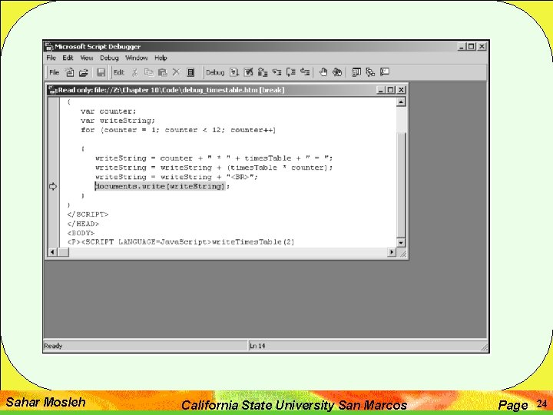Click the vertical scrollbar thumb in code window
Viewport: 553px width, 415px height.
click(401, 184)
